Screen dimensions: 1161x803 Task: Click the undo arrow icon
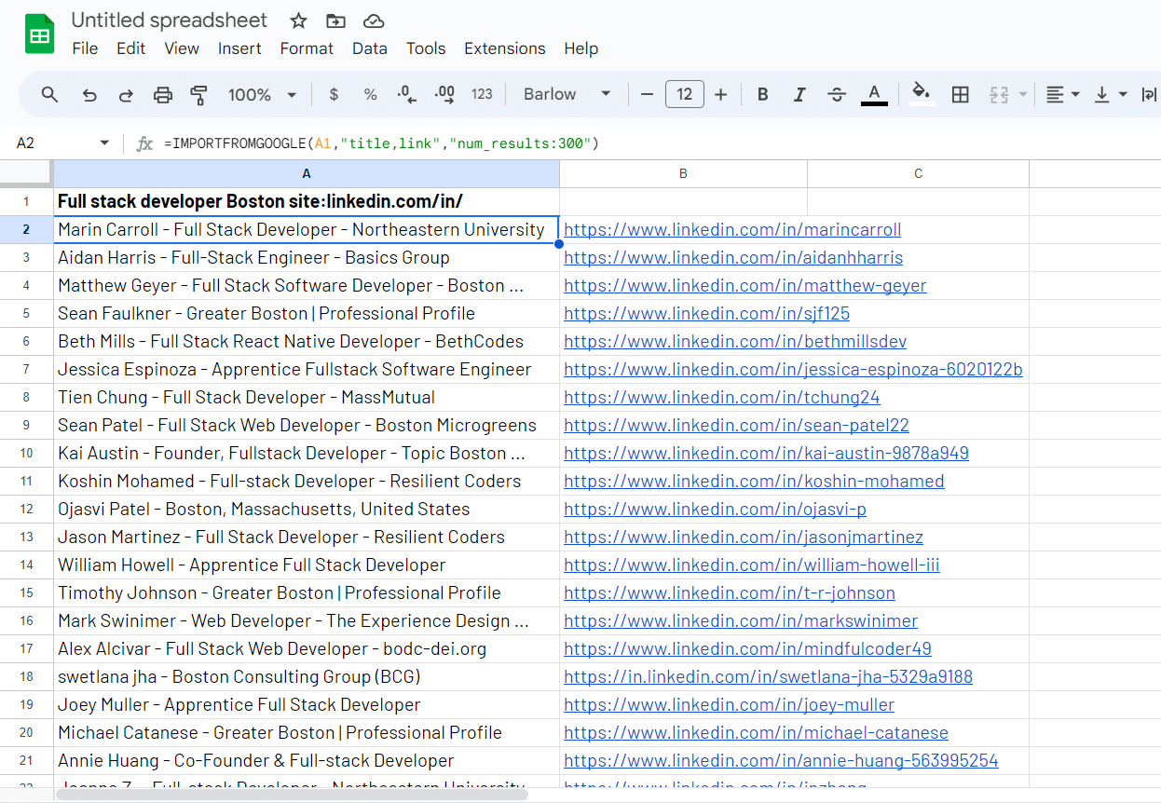point(89,94)
